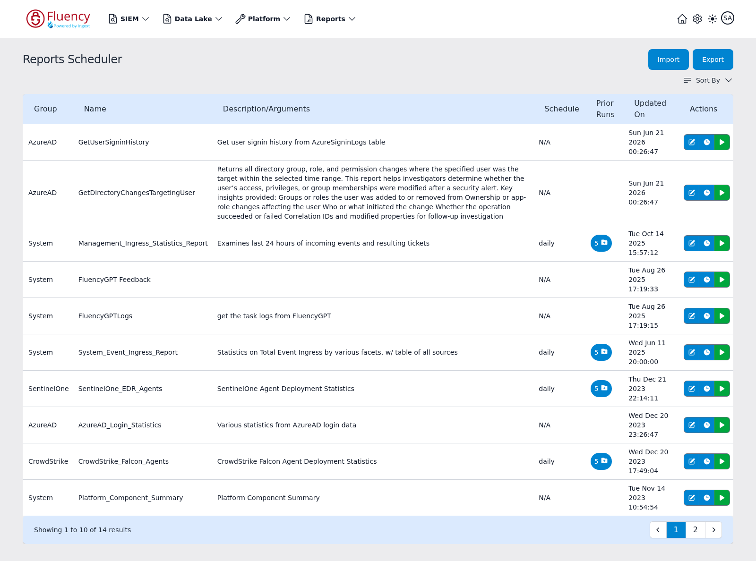Viewport: 756px width, 561px height.
Task: Click the Schedule column header
Action: [x=561, y=109]
